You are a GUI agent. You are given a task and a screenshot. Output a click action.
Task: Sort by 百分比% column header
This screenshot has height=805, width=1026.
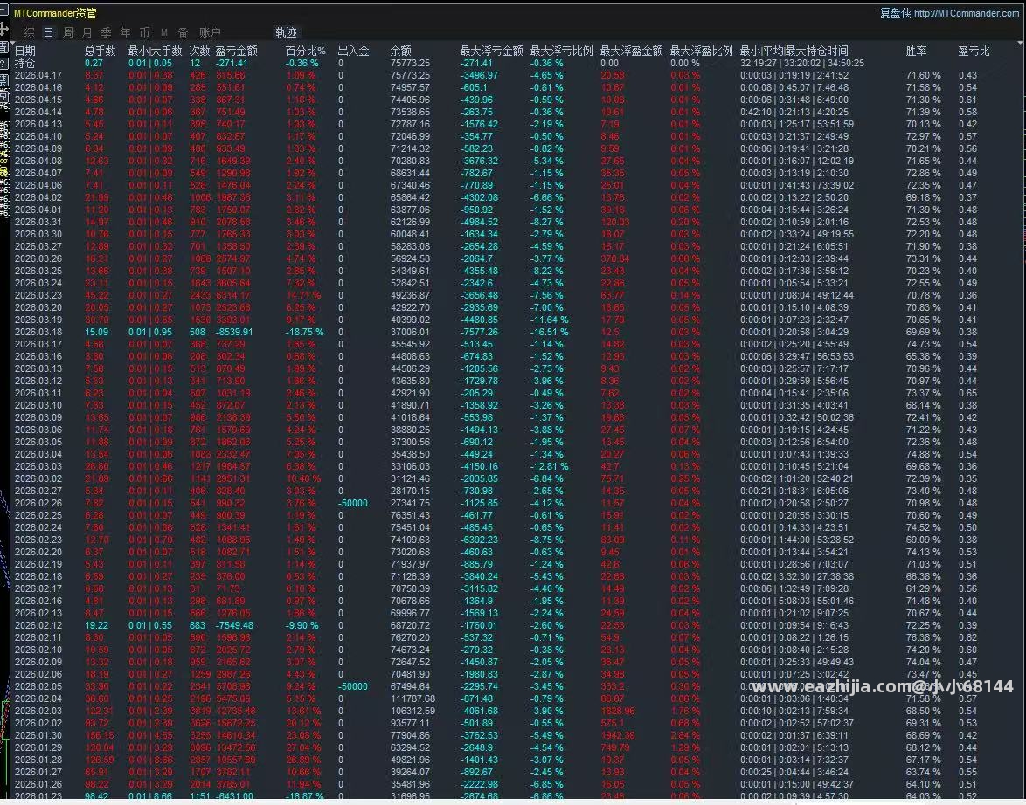(x=305, y=51)
